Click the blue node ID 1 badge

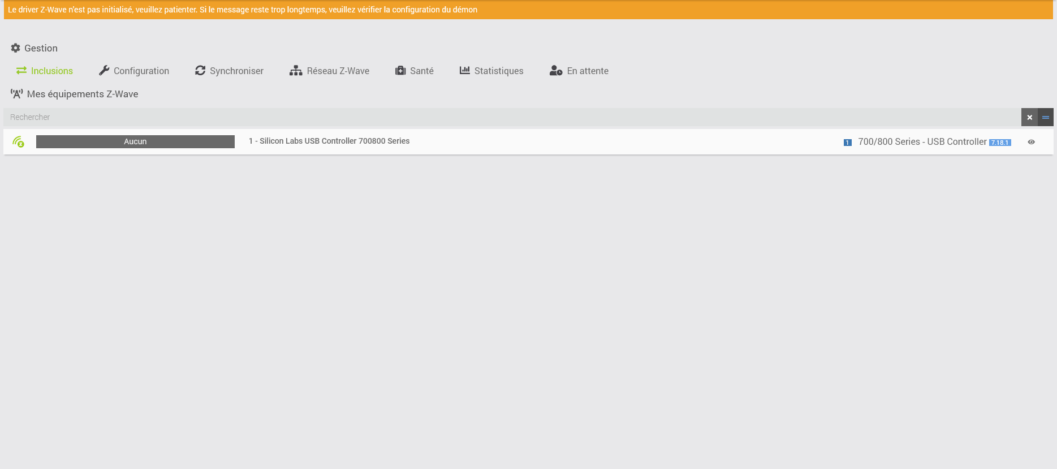tap(848, 143)
